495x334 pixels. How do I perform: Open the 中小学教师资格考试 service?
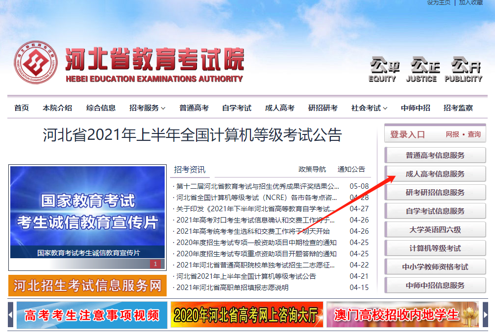coord(435,267)
